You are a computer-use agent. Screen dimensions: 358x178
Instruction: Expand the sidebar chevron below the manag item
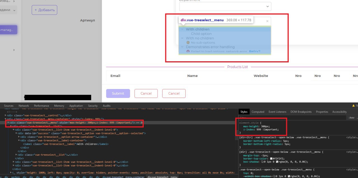tap(14, 50)
